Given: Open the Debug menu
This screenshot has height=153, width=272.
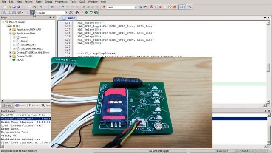Looking at the screenshot, I should tap(48, 2).
